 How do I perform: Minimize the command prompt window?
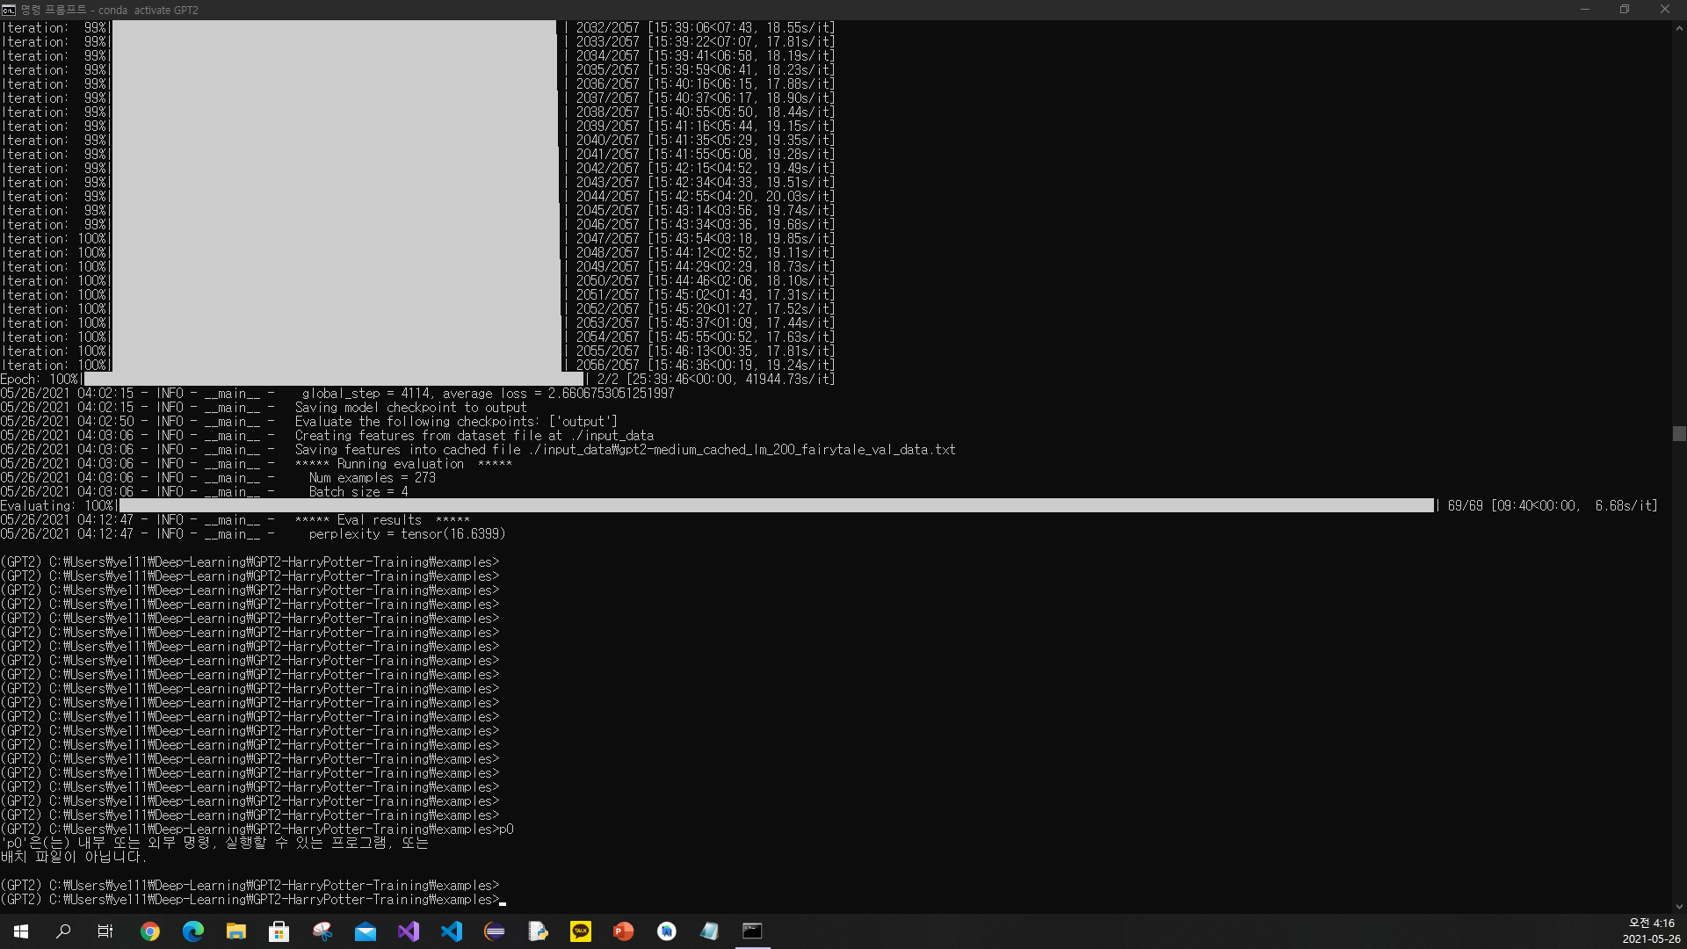click(1585, 10)
